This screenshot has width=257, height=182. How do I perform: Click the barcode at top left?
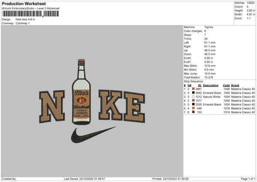click(x=31, y=14)
